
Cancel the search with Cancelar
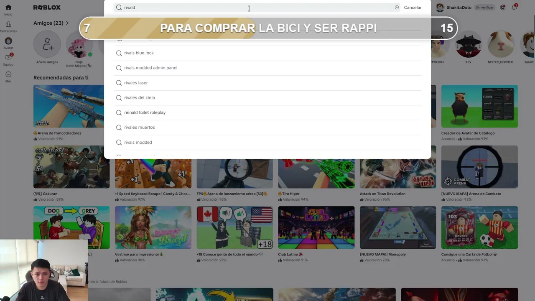413,8
